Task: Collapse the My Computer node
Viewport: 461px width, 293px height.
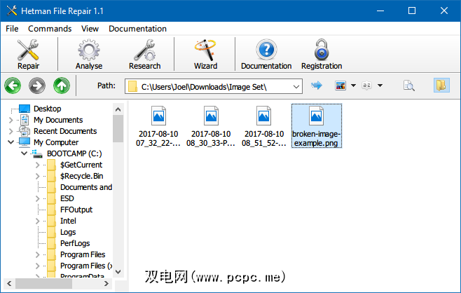Action: (x=11, y=142)
